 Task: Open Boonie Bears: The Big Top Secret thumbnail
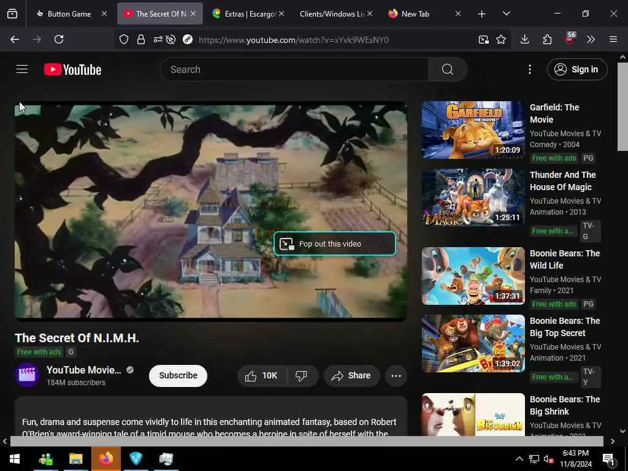[x=473, y=343]
